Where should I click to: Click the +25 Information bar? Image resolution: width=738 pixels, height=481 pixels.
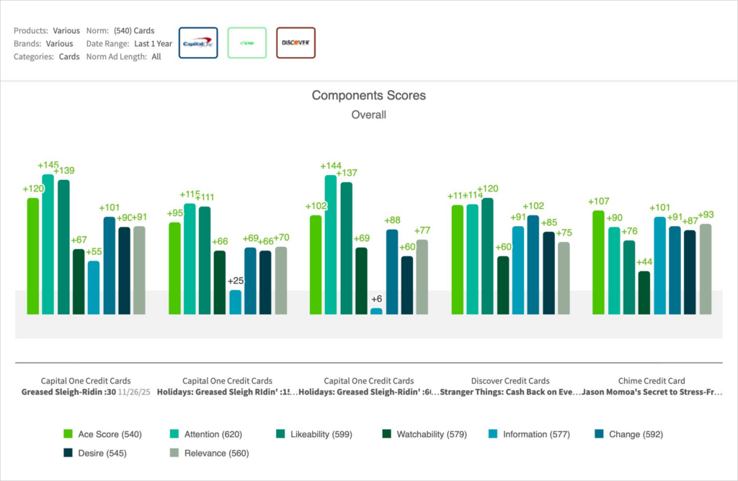(x=235, y=302)
